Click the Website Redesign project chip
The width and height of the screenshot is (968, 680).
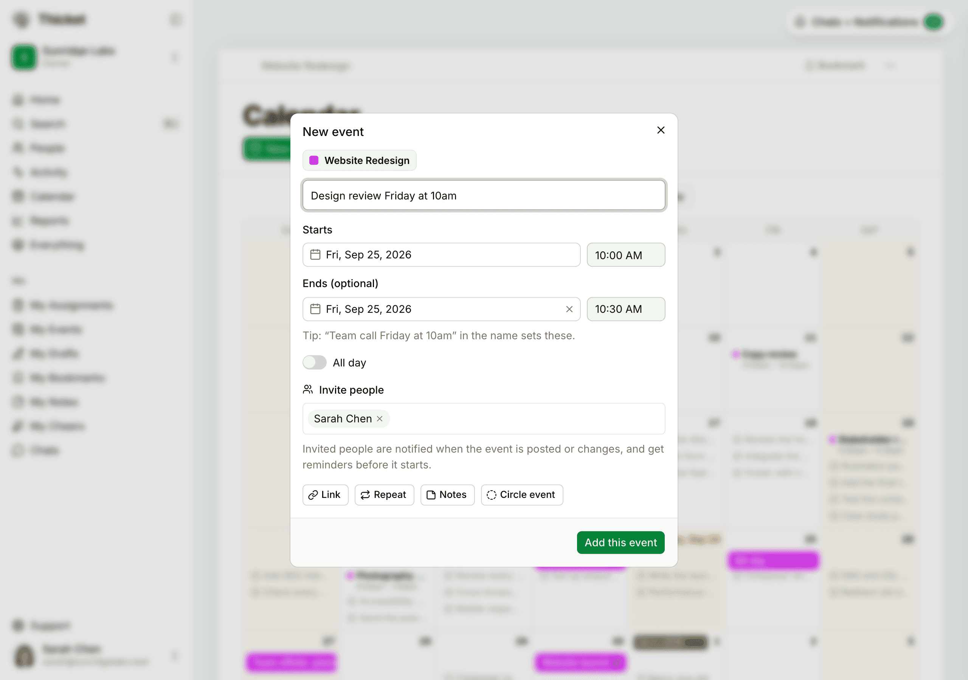pos(359,161)
